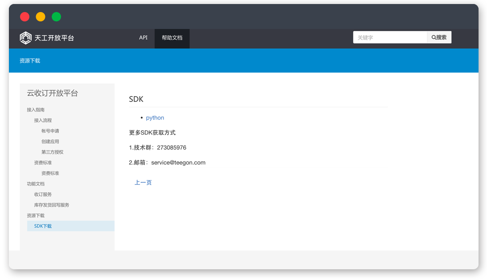
Task: Click the 天工开放平台 logo icon
Action: coord(25,38)
